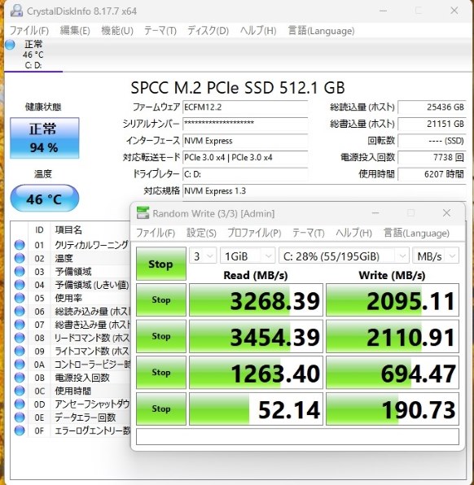Click firmware field ECFM12.2
This screenshot has width=474, height=485.
coord(245,107)
